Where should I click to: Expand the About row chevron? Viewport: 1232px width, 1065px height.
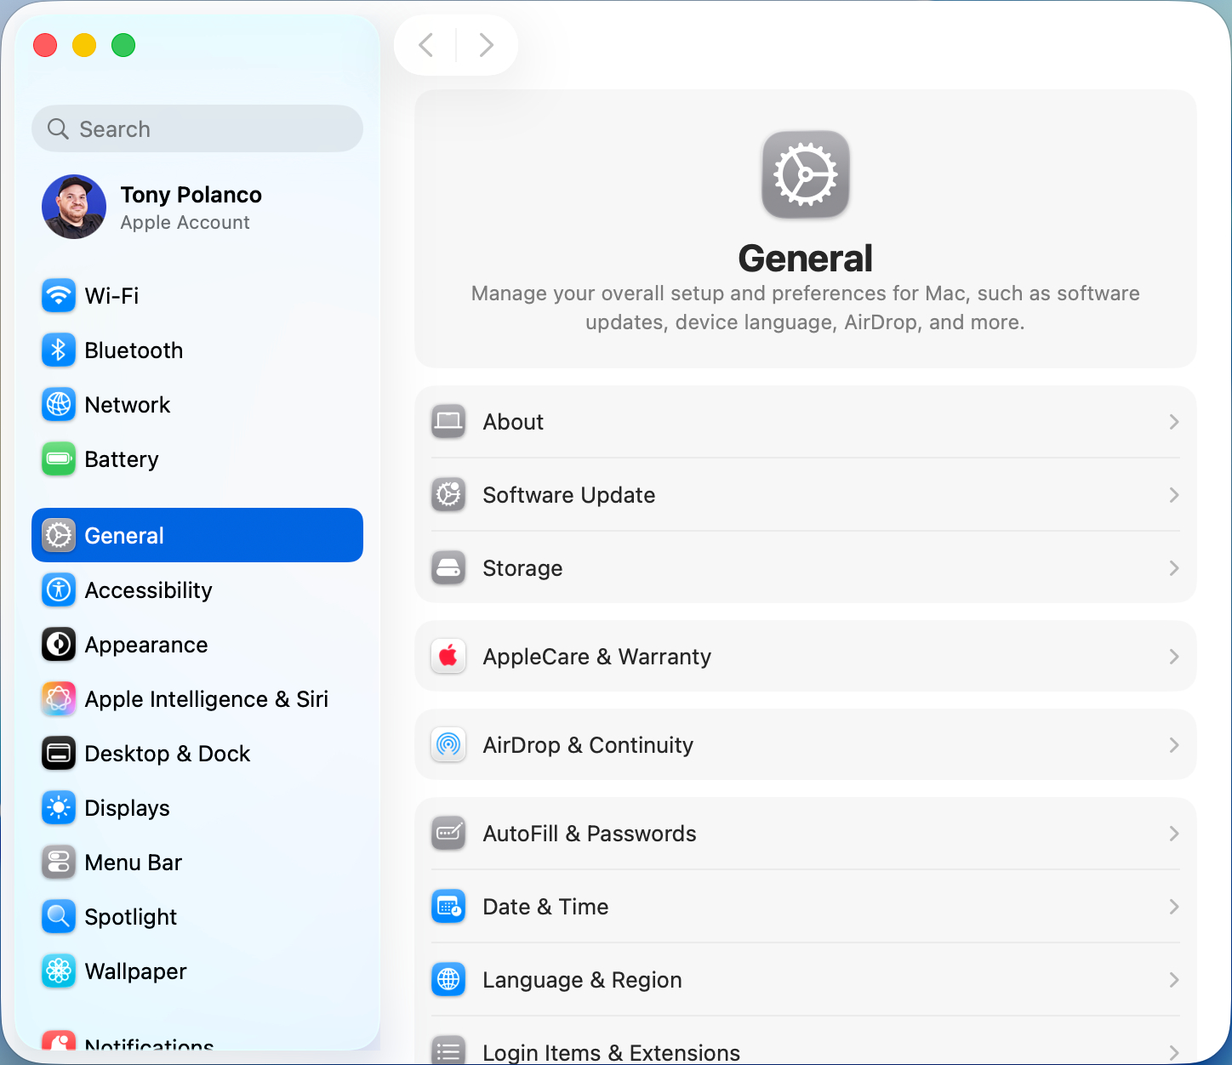(1174, 422)
